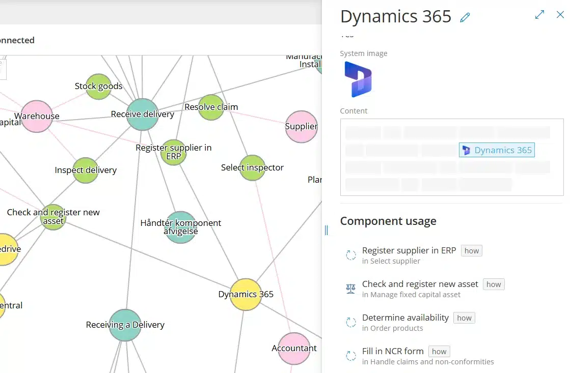Select the Receiving a Delivery teal node
This screenshot has height=373, width=570.
point(125,325)
